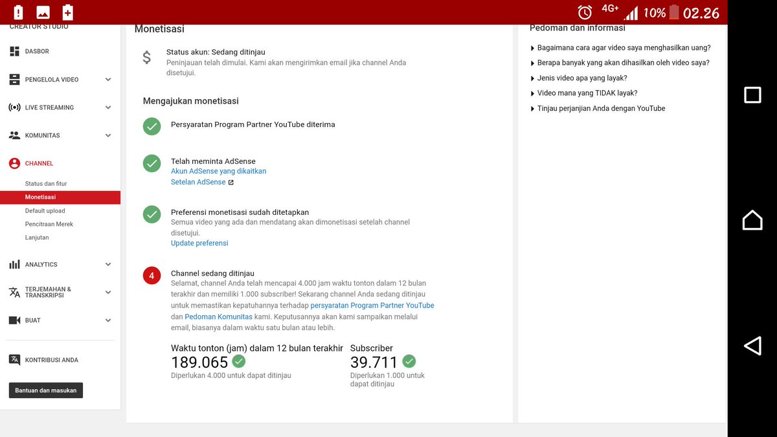Screen dimensions: 777x437
Task: Click the "Status akun: Sedang ditinjau" text
Action: (216, 52)
